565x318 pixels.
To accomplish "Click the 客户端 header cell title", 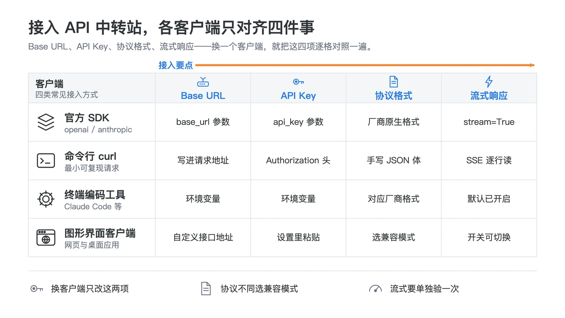I will [49, 84].
